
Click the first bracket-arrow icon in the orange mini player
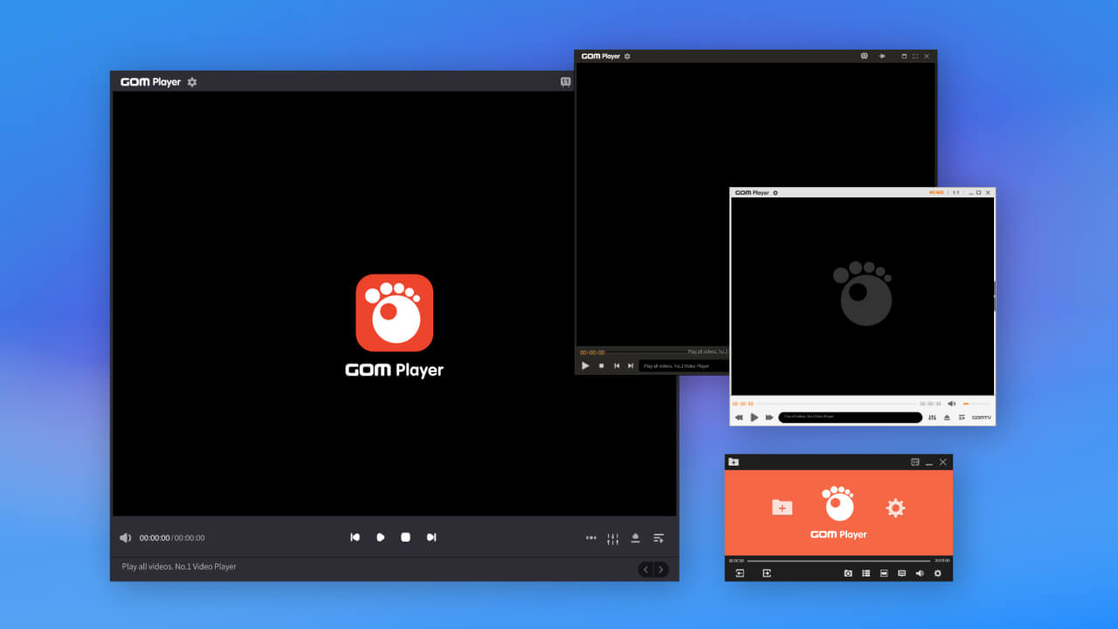click(740, 573)
